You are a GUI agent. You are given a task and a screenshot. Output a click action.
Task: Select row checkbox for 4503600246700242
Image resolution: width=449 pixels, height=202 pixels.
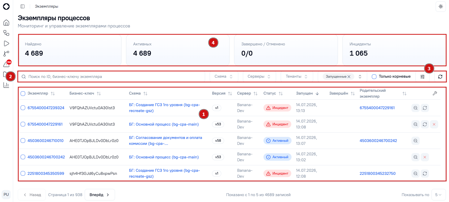coord(23,157)
